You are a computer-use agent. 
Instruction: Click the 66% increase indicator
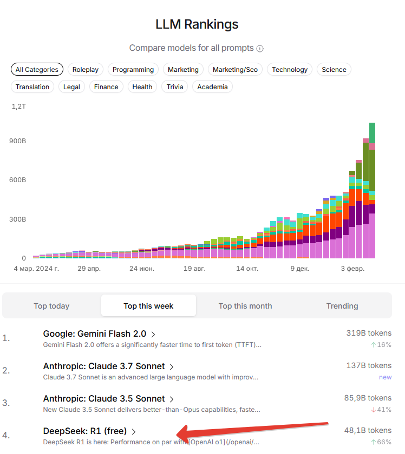tap(381, 442)
